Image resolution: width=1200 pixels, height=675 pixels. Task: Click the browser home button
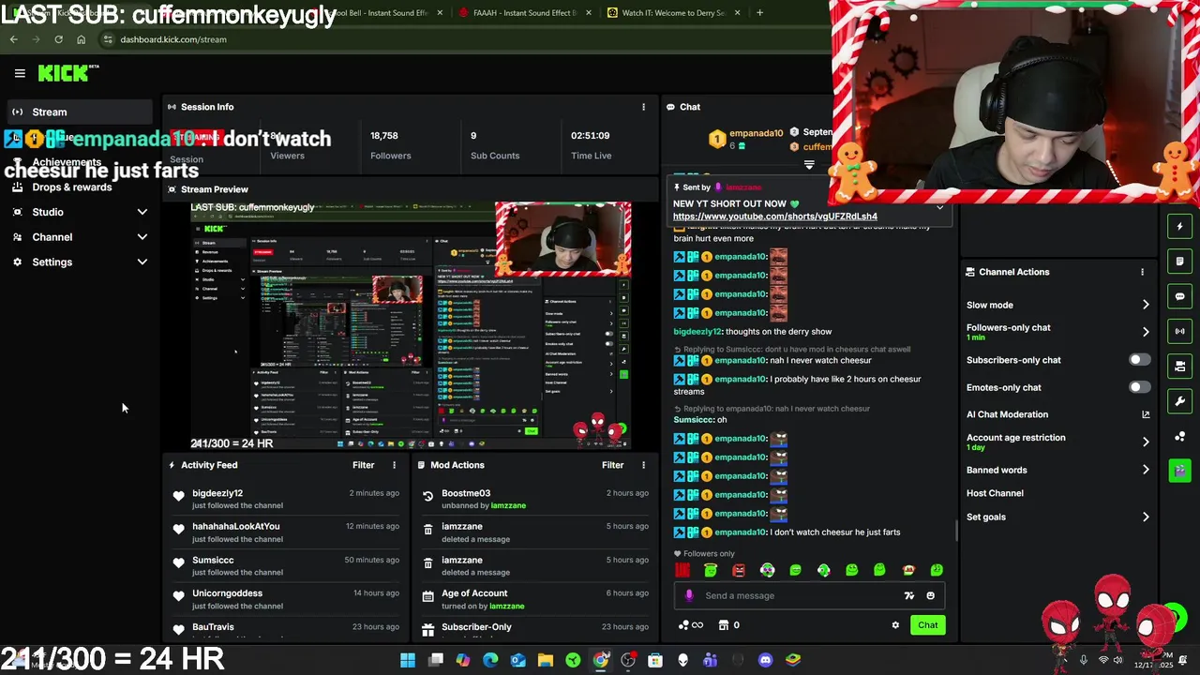click(81, 39)
